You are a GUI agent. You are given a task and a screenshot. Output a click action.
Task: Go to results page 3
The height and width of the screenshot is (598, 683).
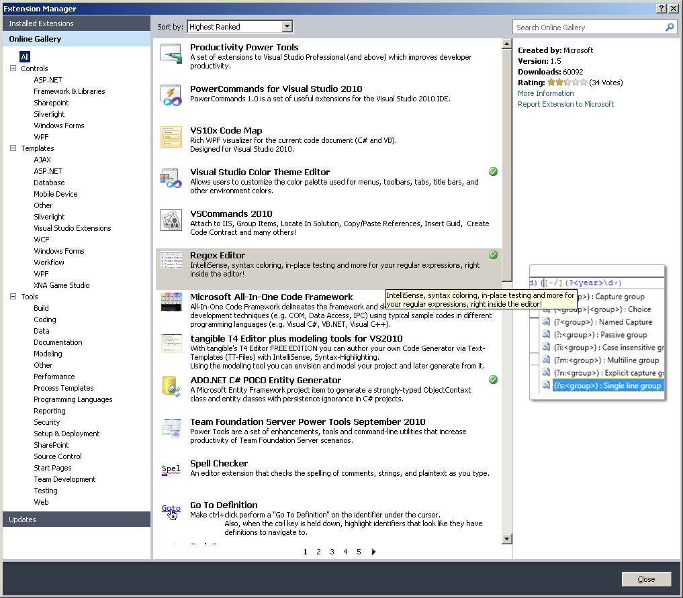(332, 552)
